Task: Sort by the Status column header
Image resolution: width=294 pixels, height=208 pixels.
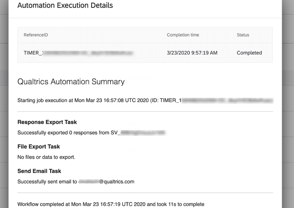Action: (243, 35)
